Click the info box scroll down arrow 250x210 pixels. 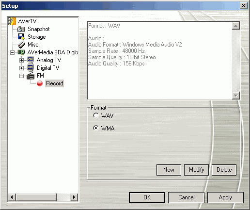[x=235, y=96]
